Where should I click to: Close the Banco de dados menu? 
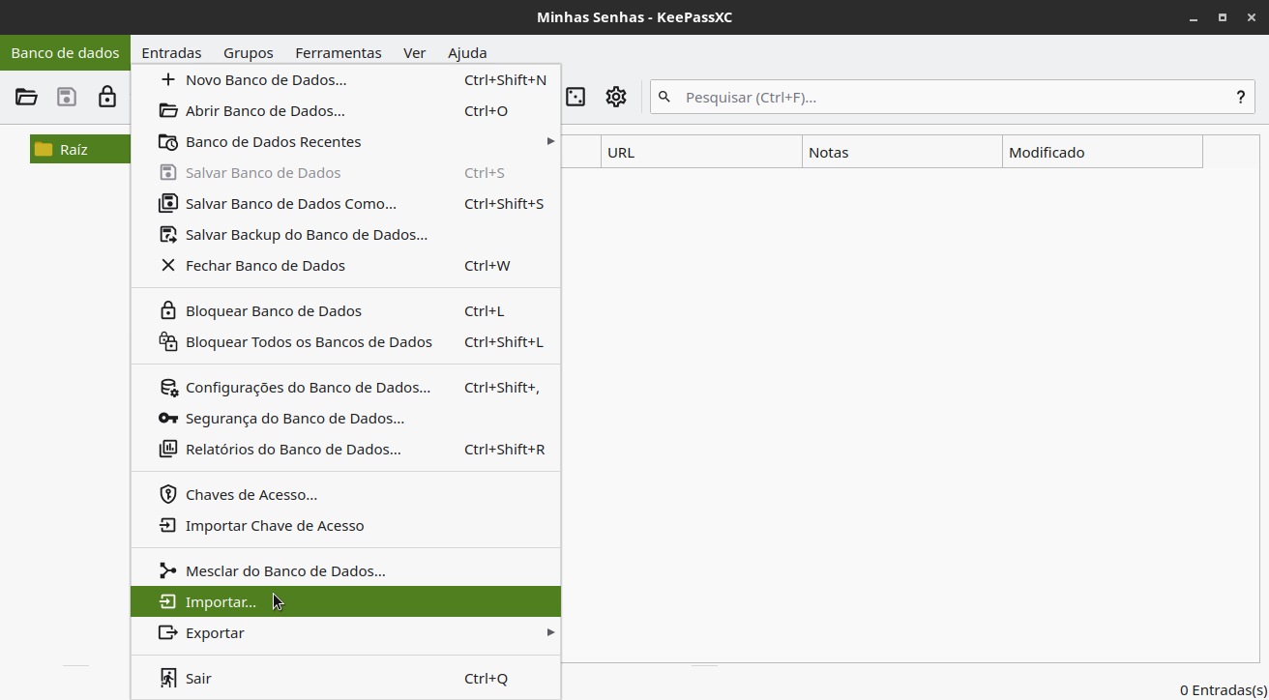(x=65, y=52)
